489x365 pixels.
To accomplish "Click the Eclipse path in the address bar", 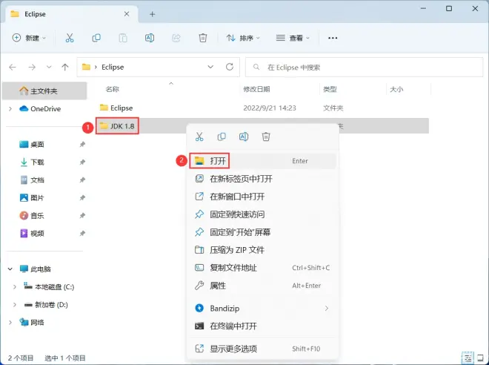I will click(x=113, y=67).
